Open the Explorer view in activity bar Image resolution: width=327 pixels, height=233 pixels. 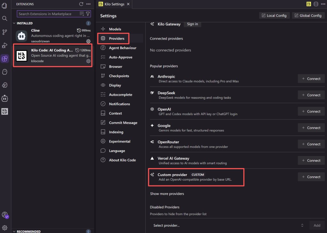(4, 6)
